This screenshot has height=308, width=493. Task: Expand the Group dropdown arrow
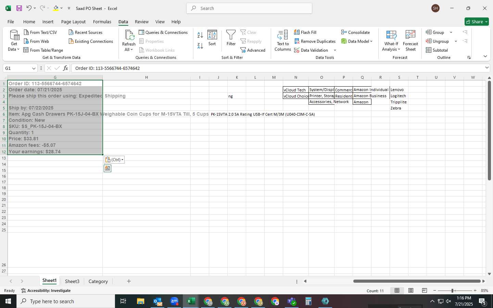[451, 33]
